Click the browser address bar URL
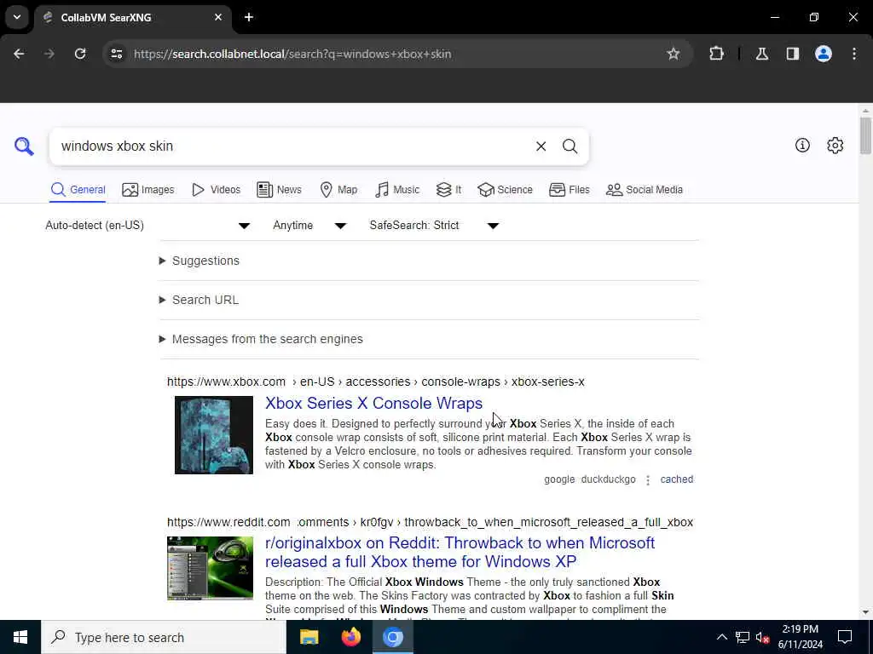 292,54
